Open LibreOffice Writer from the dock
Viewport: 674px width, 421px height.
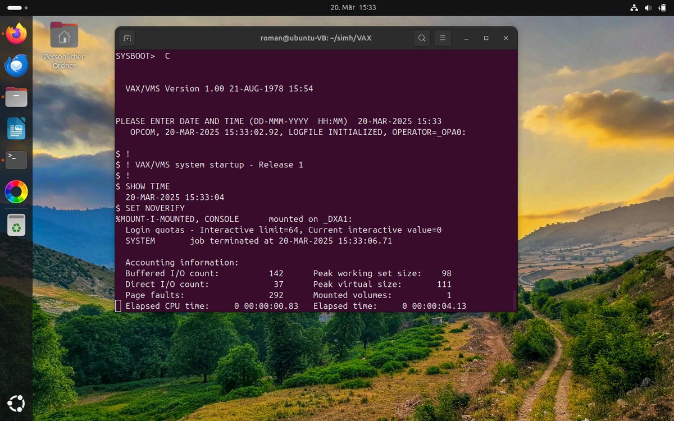tap(16, 129)
